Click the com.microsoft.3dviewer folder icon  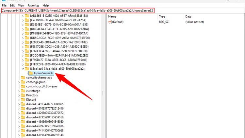[x=23, y=86]
